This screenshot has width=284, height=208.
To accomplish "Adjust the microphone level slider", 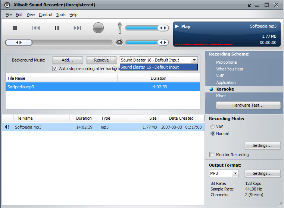I will (x=163, y=28).
